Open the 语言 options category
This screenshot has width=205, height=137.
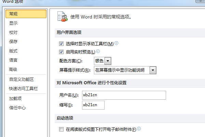click(x=13, y=60)
